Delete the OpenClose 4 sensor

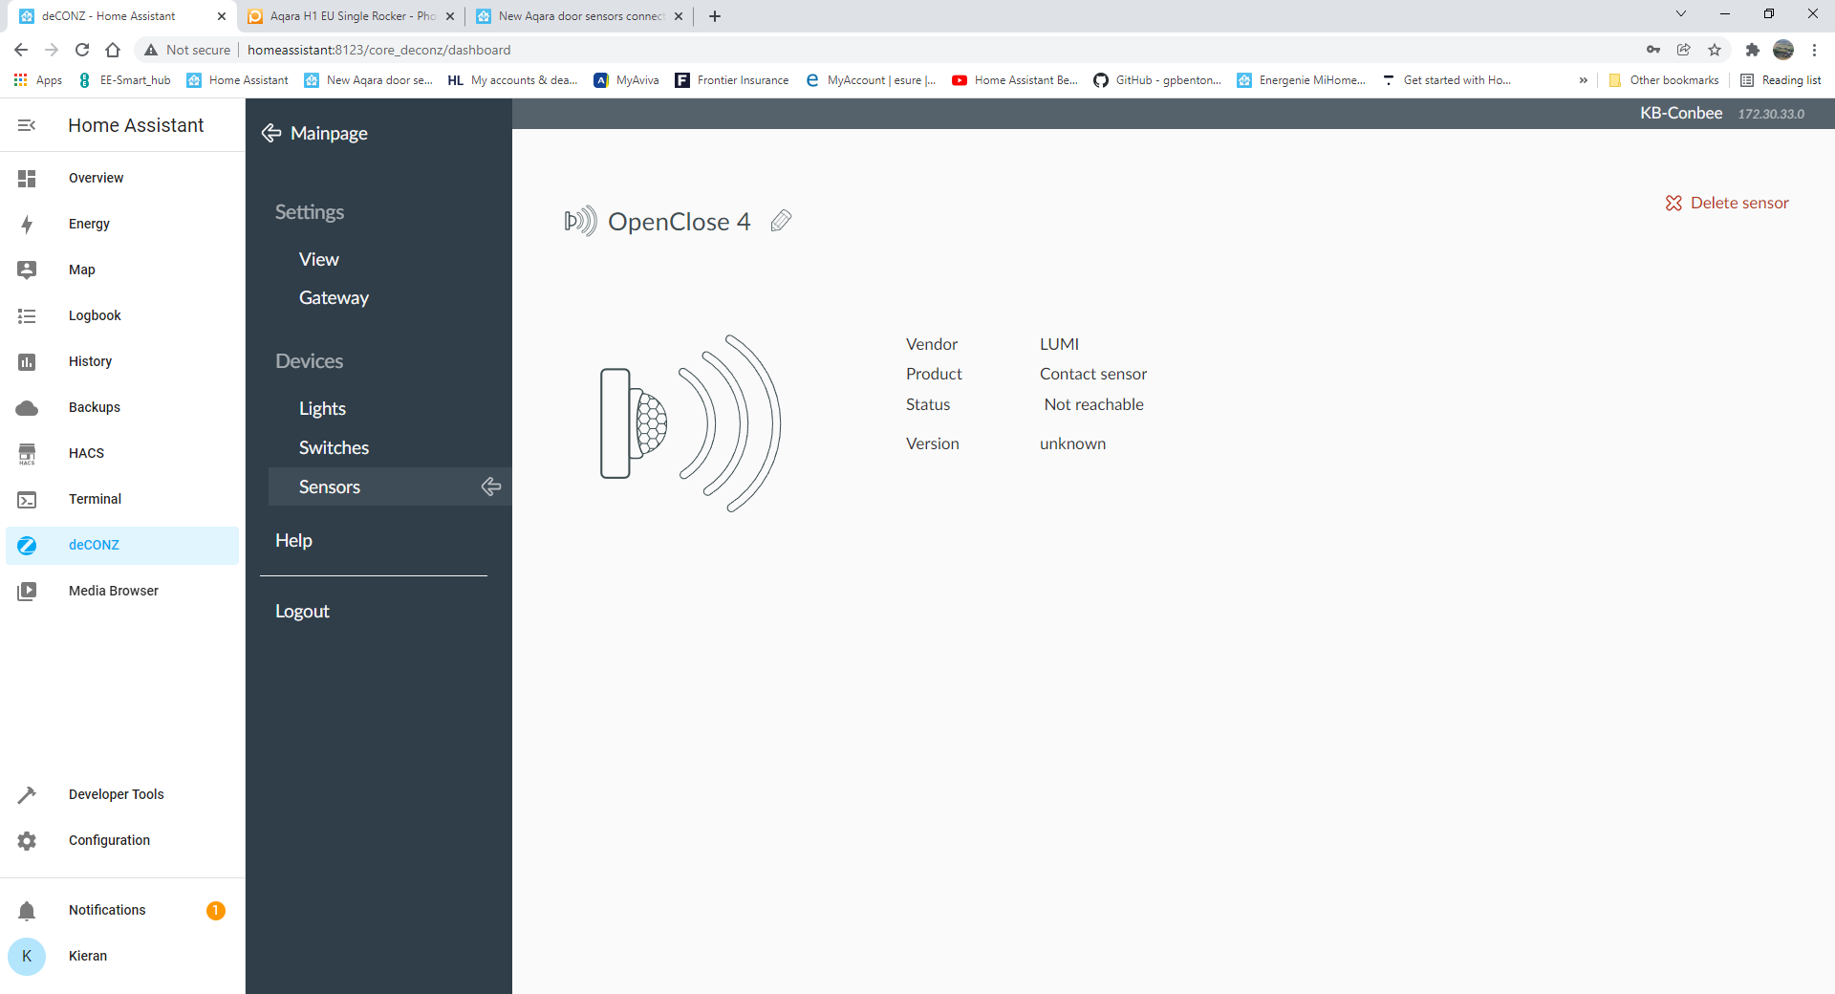point(1726,202)
